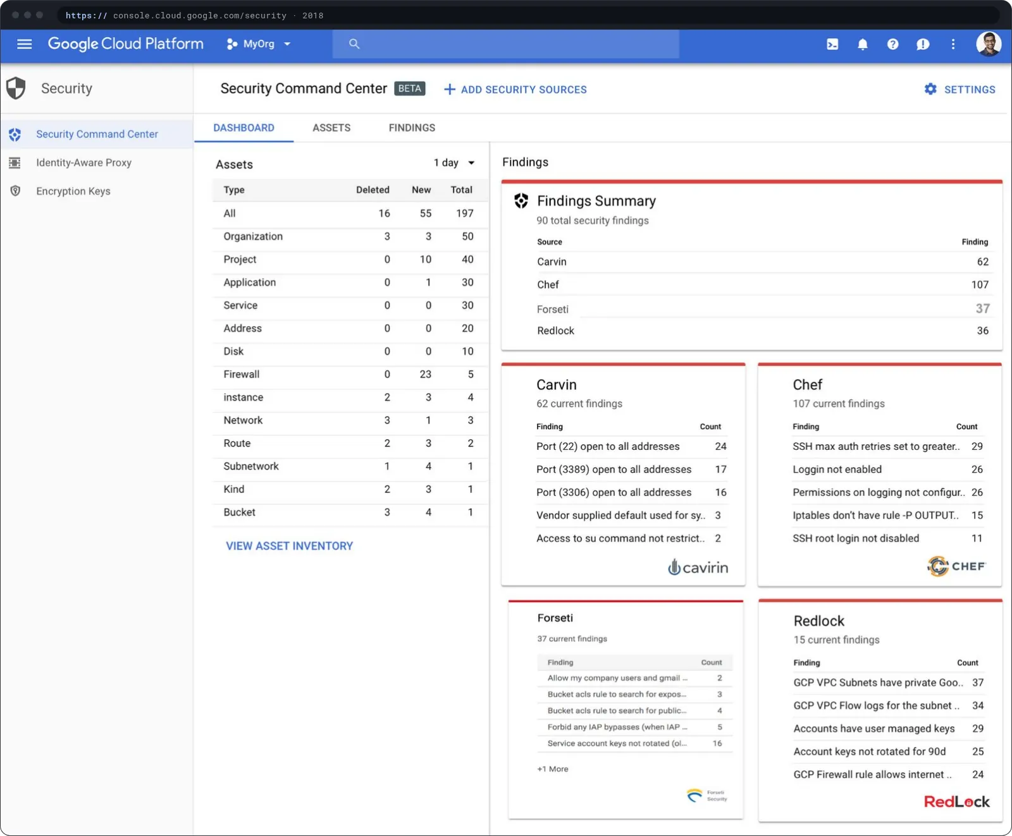Switch to the Assets tab
This screenshot has height=836, width=1012.
point(331,128)
